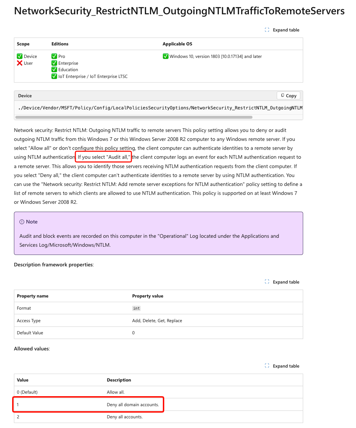Click the copy icon beside Copy label
This screenshot has height=428, width=356.
point(282,95)
